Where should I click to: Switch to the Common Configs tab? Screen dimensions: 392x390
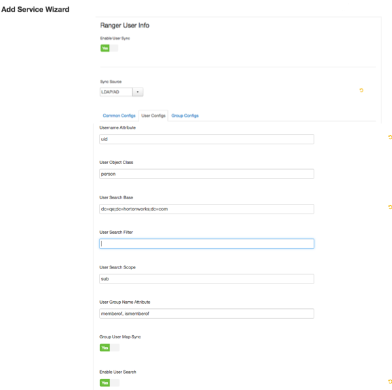(119, 116)
